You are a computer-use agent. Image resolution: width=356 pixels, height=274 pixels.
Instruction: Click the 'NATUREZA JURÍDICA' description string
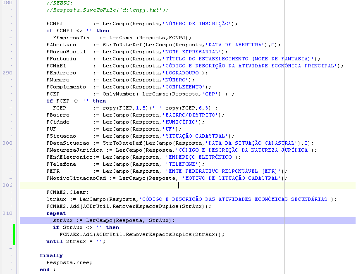[243, 150]
